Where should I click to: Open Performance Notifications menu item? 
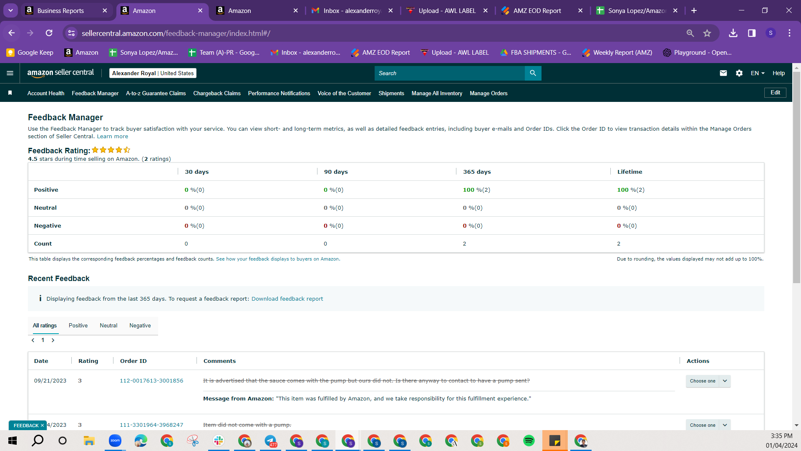coord(279,93)
